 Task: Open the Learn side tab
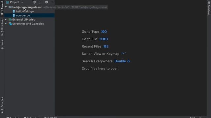2,45
